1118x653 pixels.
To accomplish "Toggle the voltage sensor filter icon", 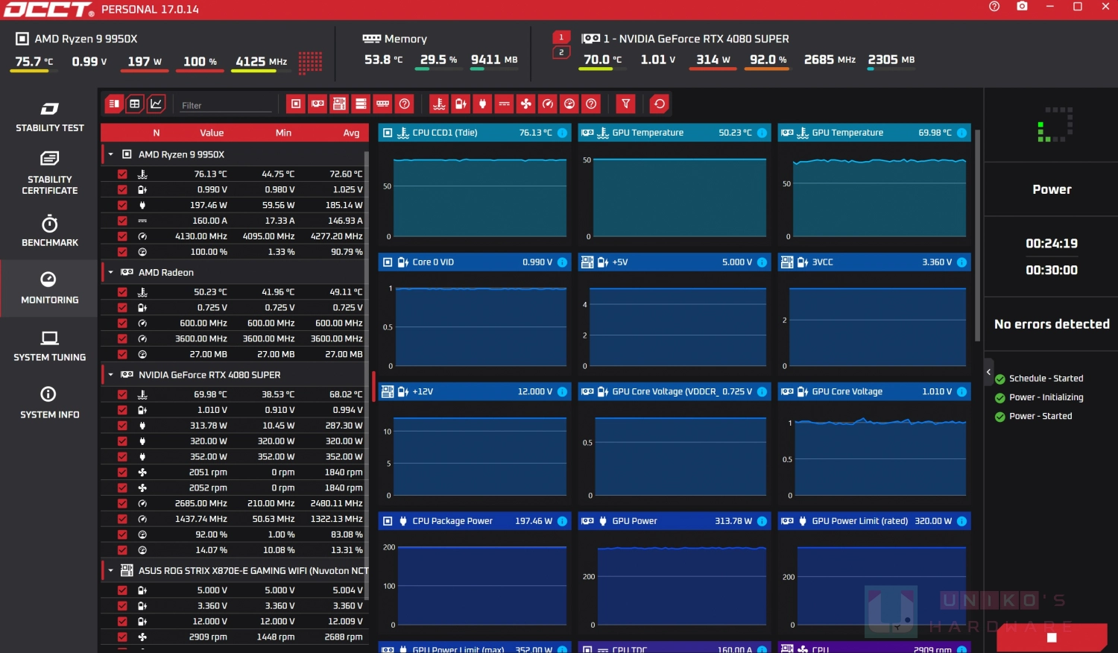I will [461, 104].
